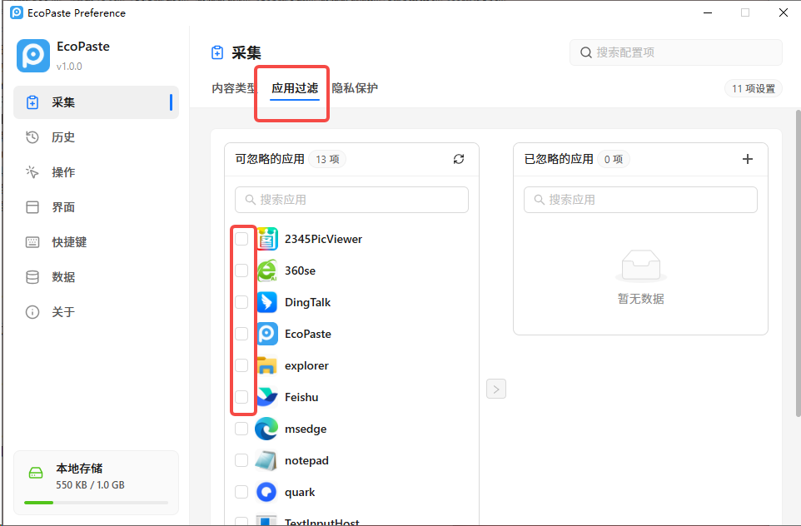Click the 11 项设置 badge
This screenshot has width=801, height=526.
(x=753, y=89)
